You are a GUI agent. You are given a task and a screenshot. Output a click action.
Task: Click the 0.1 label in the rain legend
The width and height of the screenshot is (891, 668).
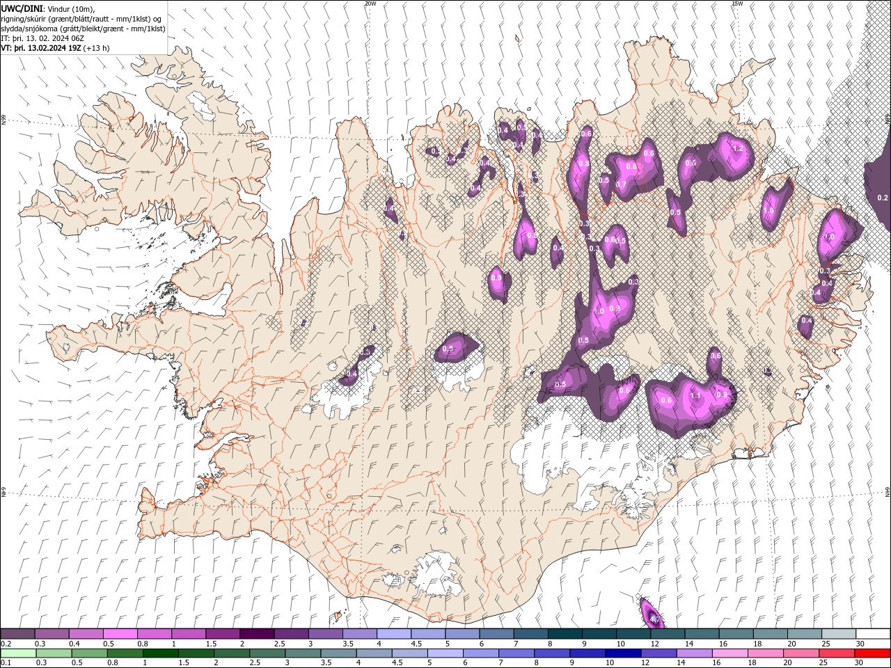(6, 663)
